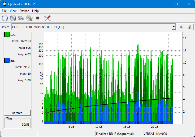
Task: Click the LDC label text
Action: click(13, 35)
